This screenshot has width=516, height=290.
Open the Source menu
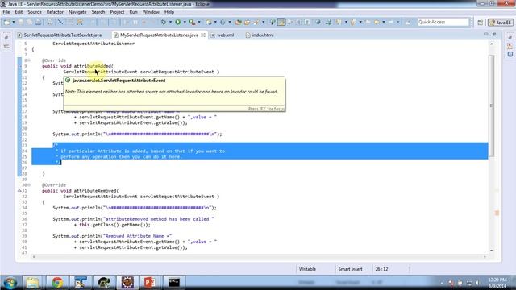pos(35,12)
